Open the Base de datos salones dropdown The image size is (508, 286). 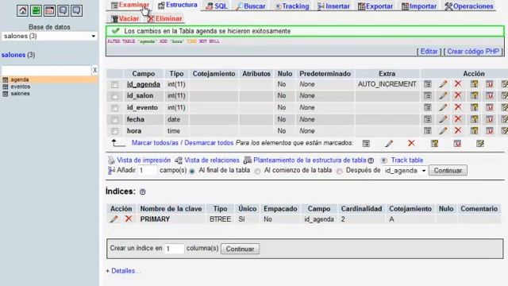point(49,36)
